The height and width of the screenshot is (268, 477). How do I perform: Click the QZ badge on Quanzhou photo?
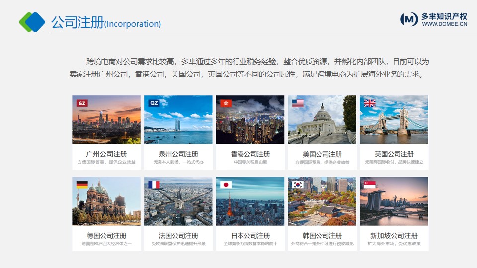[154, 103]
